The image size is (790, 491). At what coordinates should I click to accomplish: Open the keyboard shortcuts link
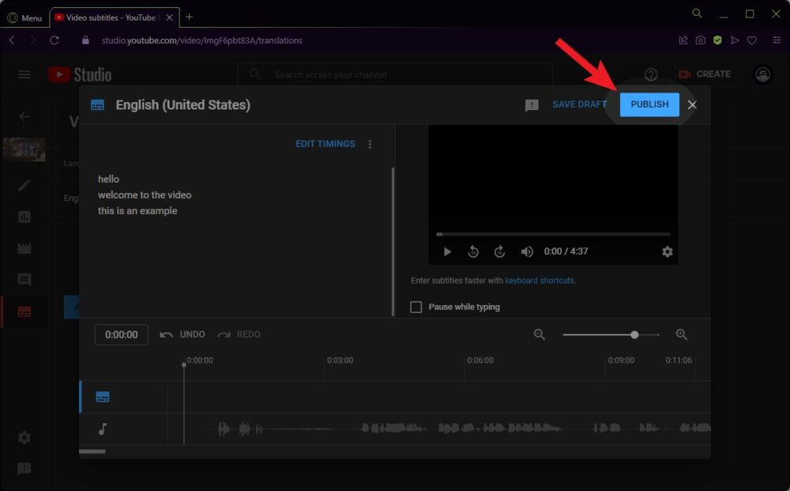coord(540,281)
